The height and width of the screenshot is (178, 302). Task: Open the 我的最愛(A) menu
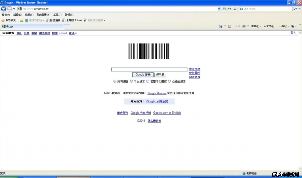(x=43, y=15)
